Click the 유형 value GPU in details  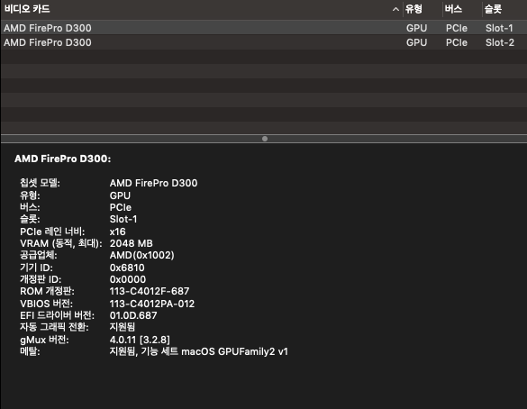click(x=120, y=195)
